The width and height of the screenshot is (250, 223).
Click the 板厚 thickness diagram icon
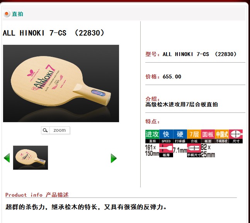[166, 150]
